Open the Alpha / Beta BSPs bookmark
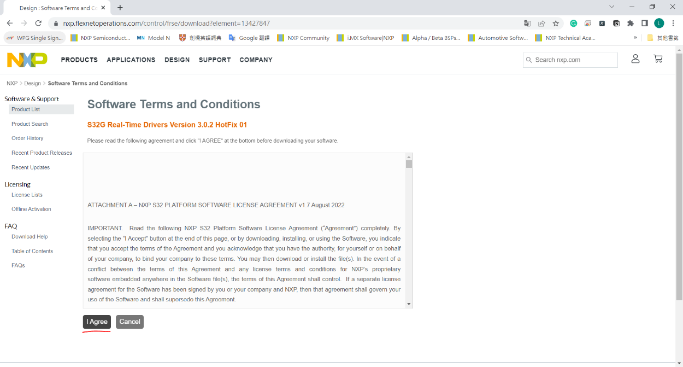The image size is (683, 367). (431, 38)
